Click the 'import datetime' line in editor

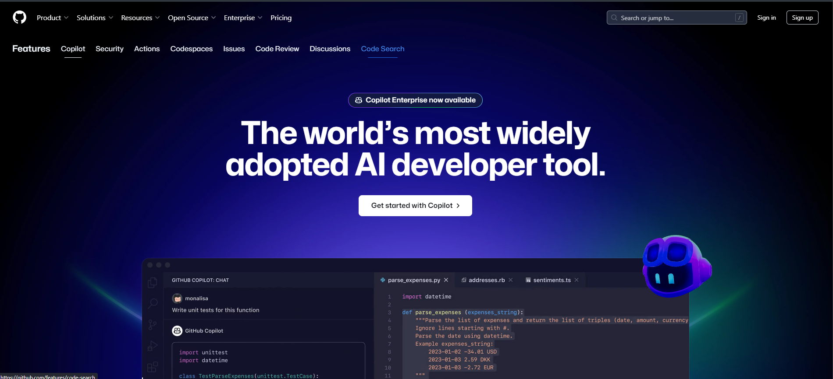427,297
